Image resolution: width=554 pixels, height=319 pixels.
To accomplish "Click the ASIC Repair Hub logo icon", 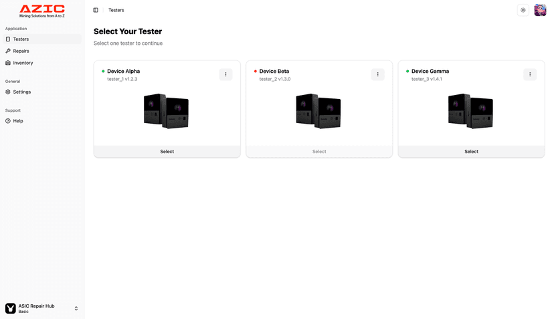I will click(11, 308).
